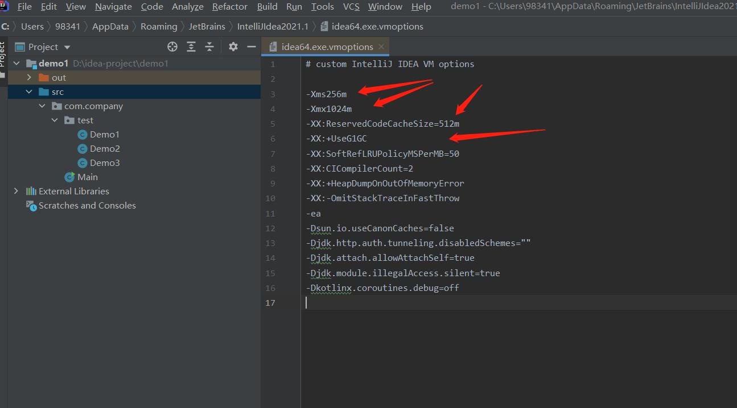Open the Window menu
Viewport: 737px width, 408px height.
pyautogui.click(x=385, y=7)
